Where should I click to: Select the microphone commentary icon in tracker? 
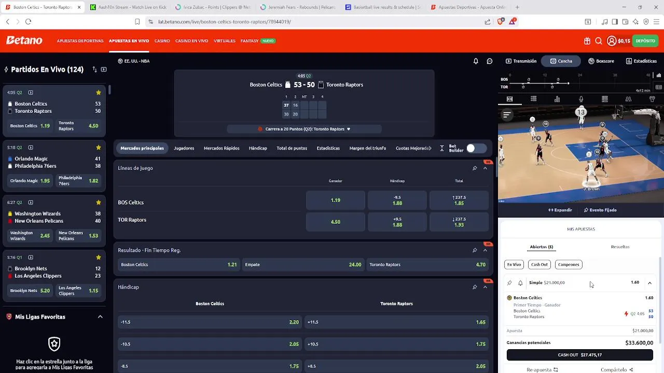tap(581, 99)
